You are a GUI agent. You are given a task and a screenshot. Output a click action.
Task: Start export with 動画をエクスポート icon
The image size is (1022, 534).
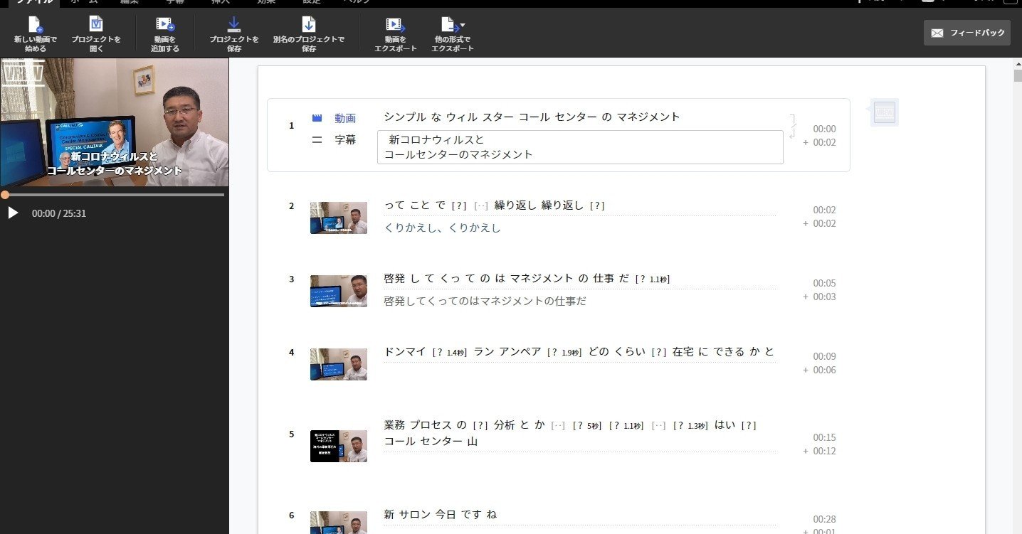[395, 28]
